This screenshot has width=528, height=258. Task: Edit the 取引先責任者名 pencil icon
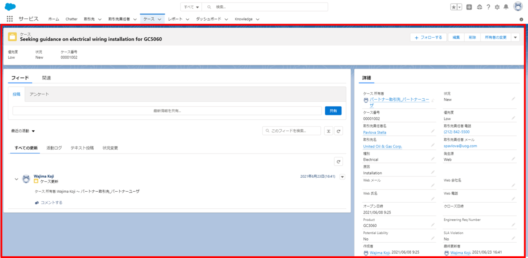433,131
